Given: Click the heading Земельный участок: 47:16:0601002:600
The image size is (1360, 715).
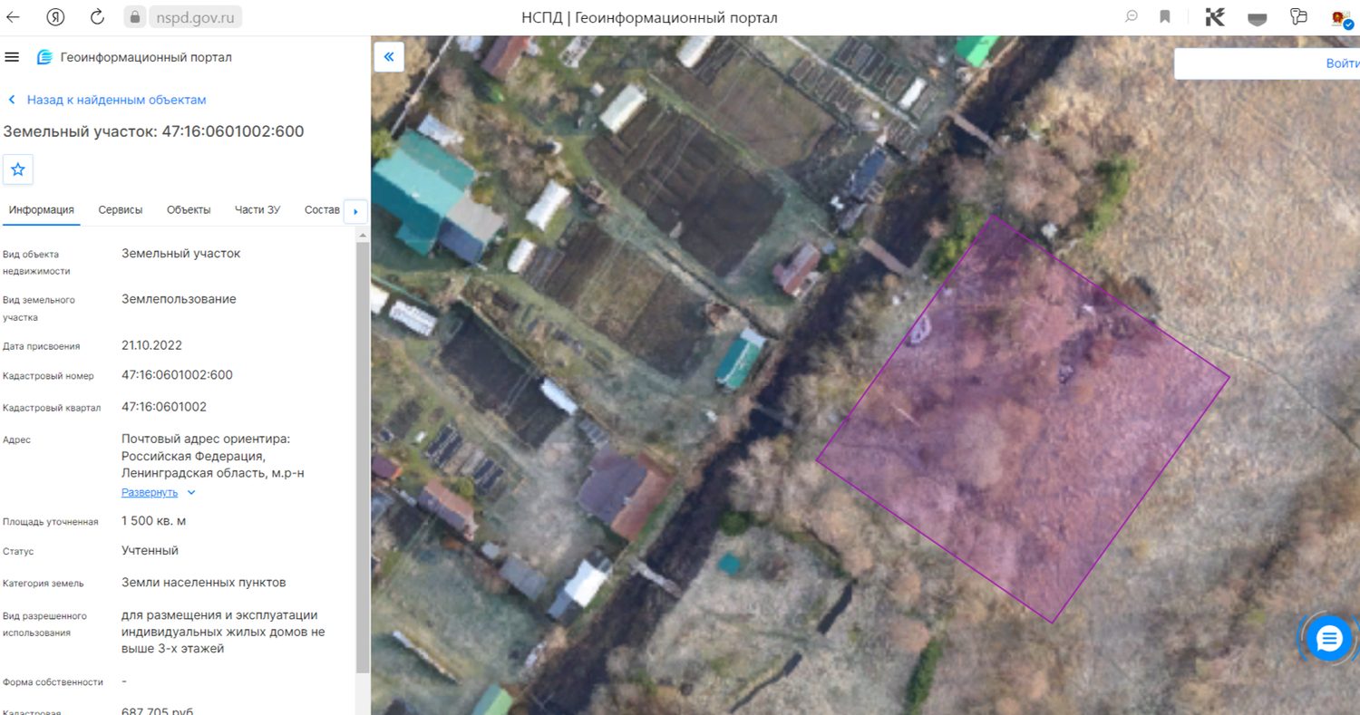Looking at the screenshot, I should point(153,131).
